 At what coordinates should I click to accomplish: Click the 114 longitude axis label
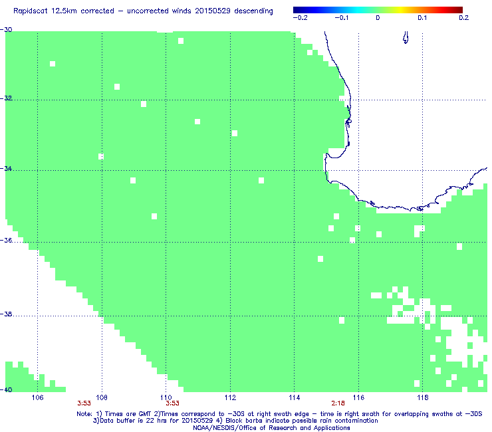point(295,398)
